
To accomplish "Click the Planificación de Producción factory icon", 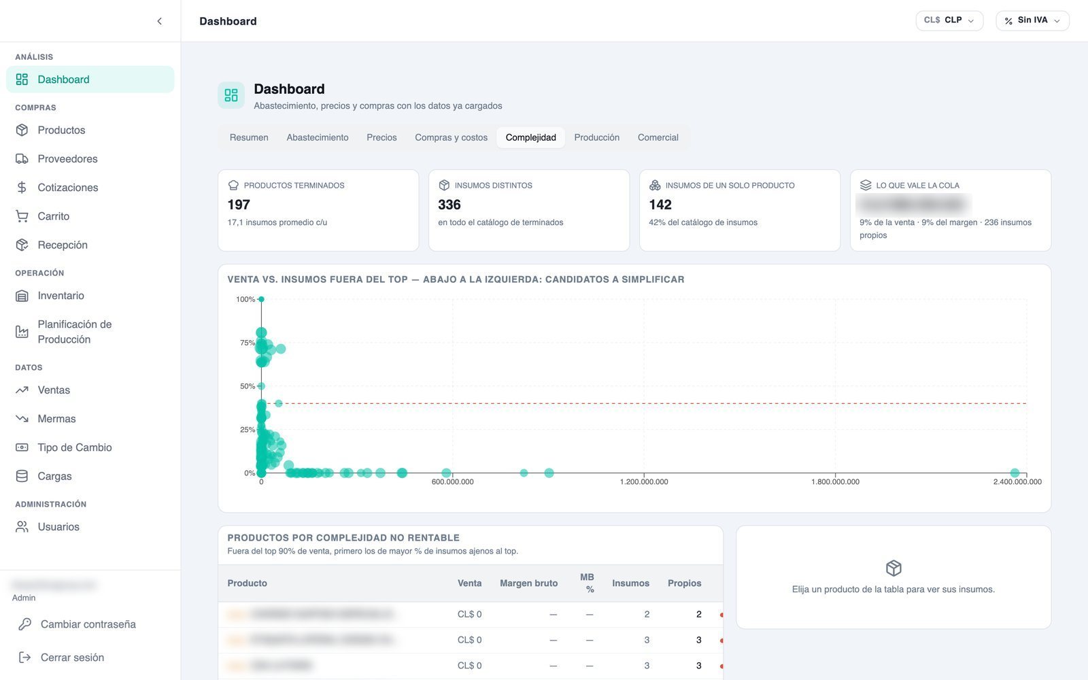I will (22, 332).
